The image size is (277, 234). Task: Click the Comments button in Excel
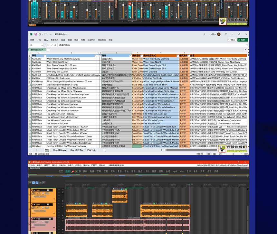click(231, 40)
